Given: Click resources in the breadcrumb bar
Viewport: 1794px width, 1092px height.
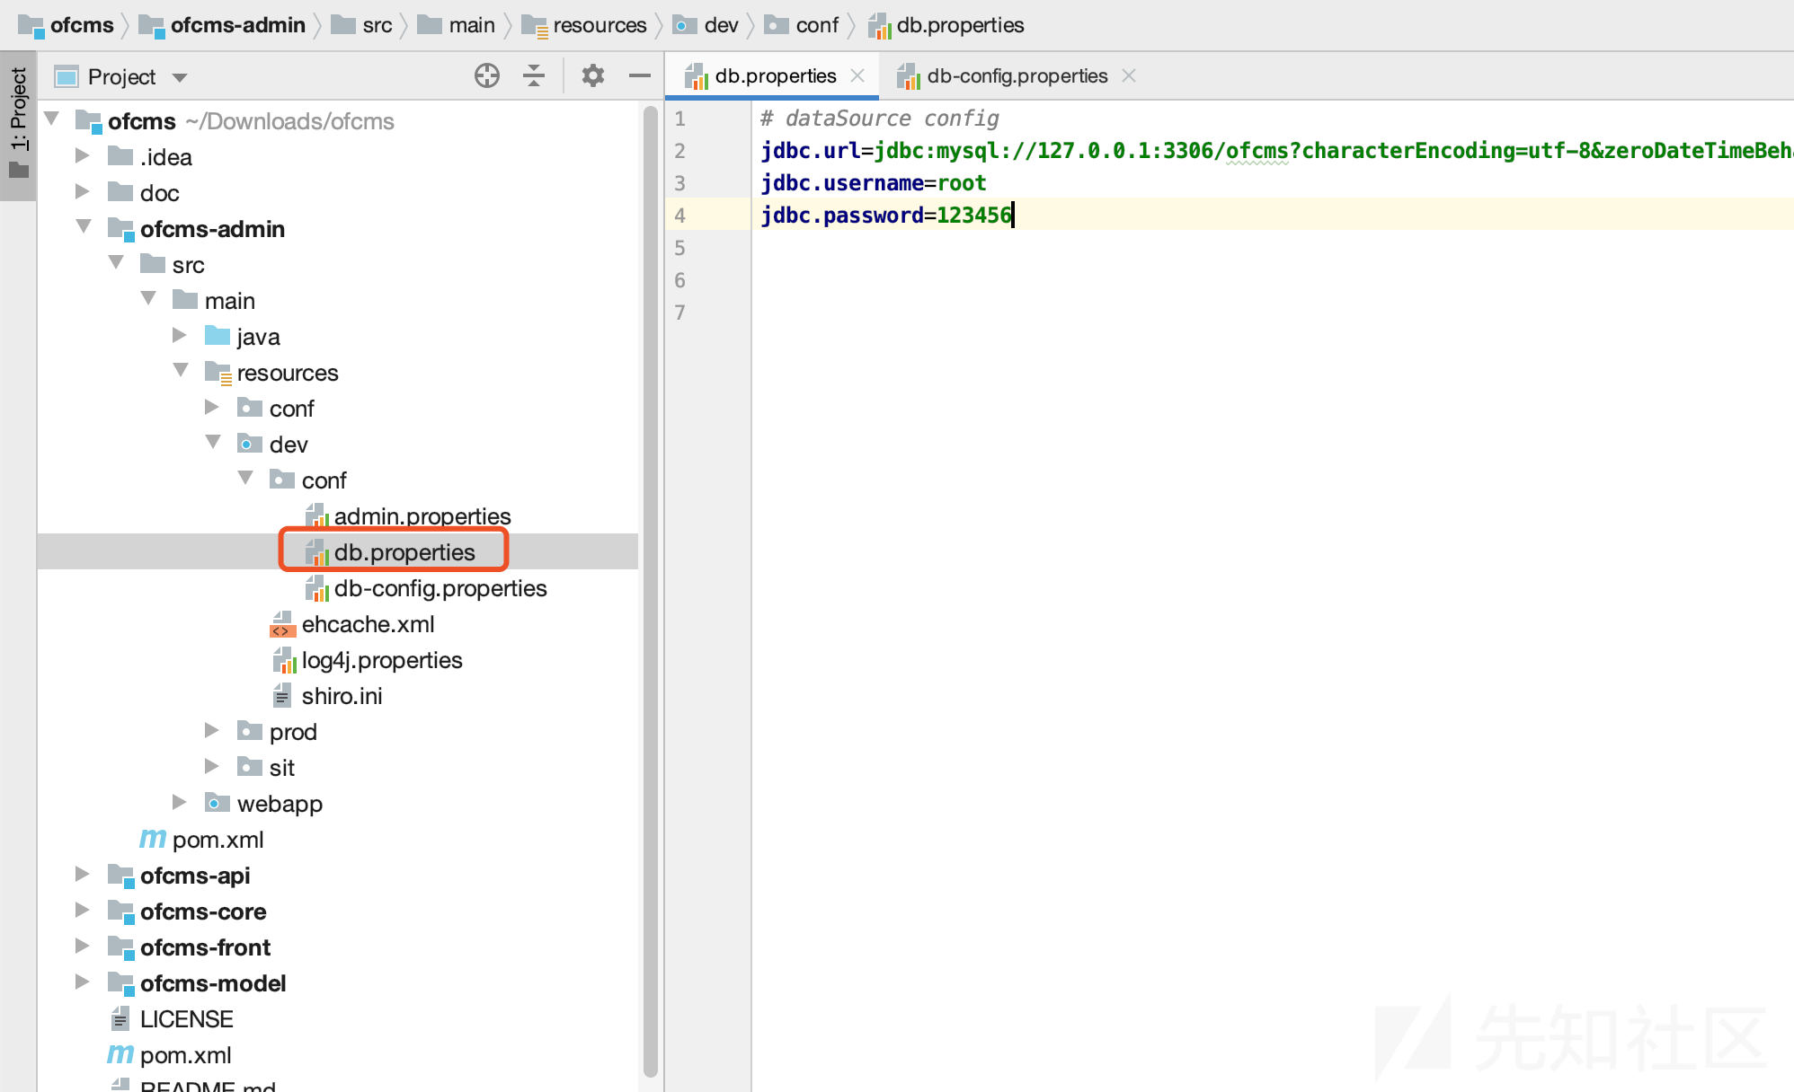Looking at the screenshot, I should coord(599,25).
